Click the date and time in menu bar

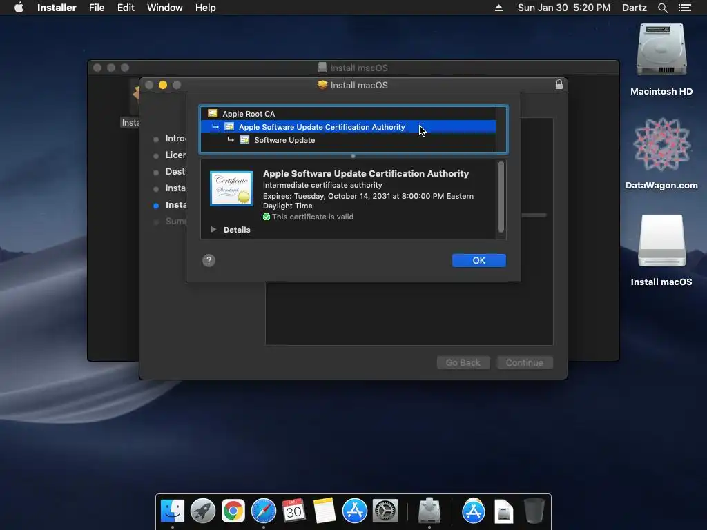pyautogui.click(x=563, y=8)
